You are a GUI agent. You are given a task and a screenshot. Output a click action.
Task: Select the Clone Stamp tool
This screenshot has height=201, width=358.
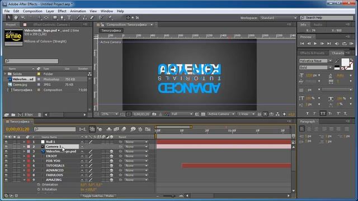tap(85, 17)
